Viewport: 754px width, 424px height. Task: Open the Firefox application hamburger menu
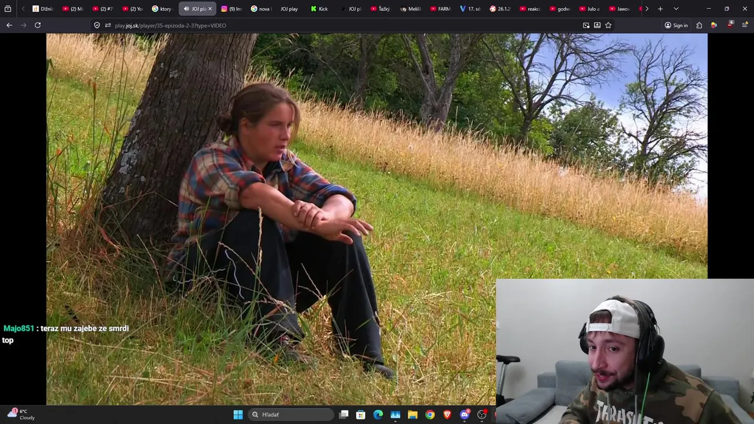[x=745, y=25]
